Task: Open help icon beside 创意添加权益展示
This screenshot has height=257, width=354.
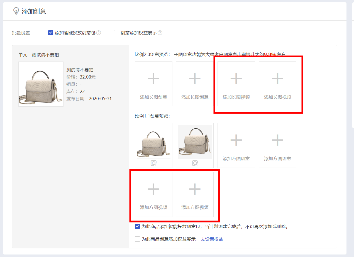Action: pos(160,33)
